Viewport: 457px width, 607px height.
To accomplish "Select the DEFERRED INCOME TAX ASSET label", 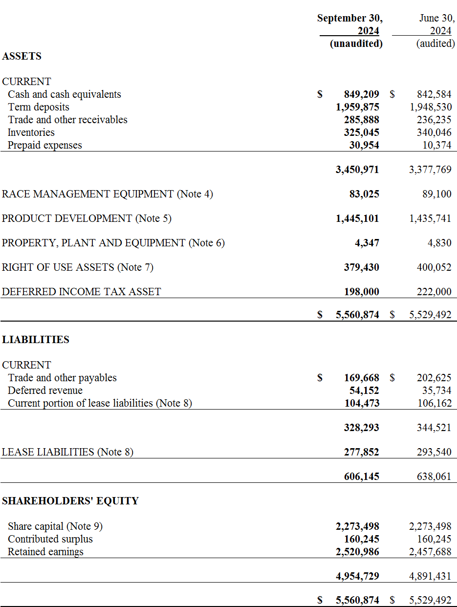I will click(x=82, y=292).
